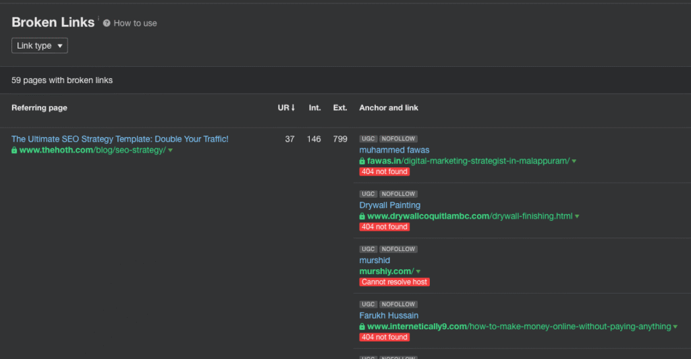Click the How to use link
Viewport: 691px width, 359px height.
135,23
